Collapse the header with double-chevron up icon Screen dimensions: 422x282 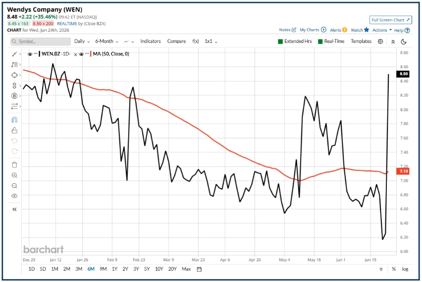click(393, 41)
